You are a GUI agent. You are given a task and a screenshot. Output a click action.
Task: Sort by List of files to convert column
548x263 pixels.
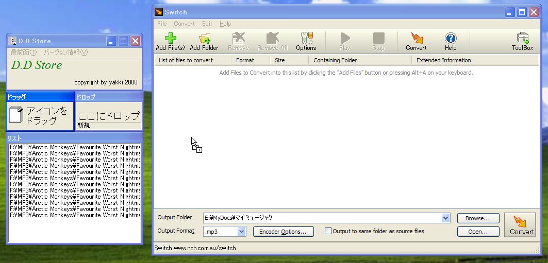(x=193, y=60)
